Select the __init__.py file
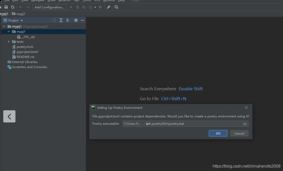283x171 pixels. 26,37
